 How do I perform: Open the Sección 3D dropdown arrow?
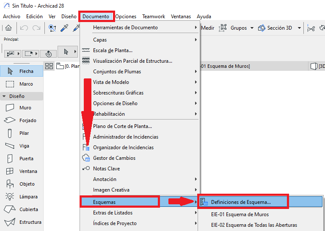pos(299,28)
